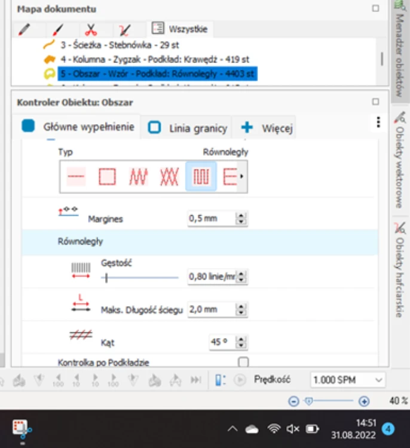
Task: Choose the double zigzag underlay type
Action: click(170, 176)
